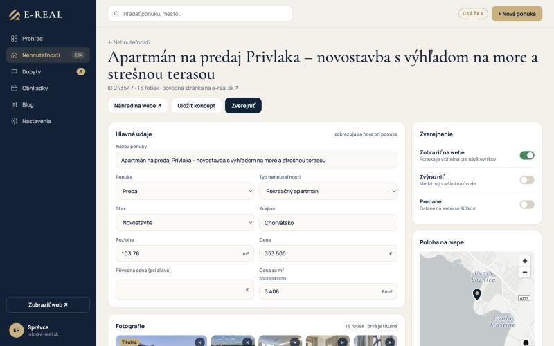Remove the second photo thumbnail
Screen dimensions: 554x346
[247, 342]
